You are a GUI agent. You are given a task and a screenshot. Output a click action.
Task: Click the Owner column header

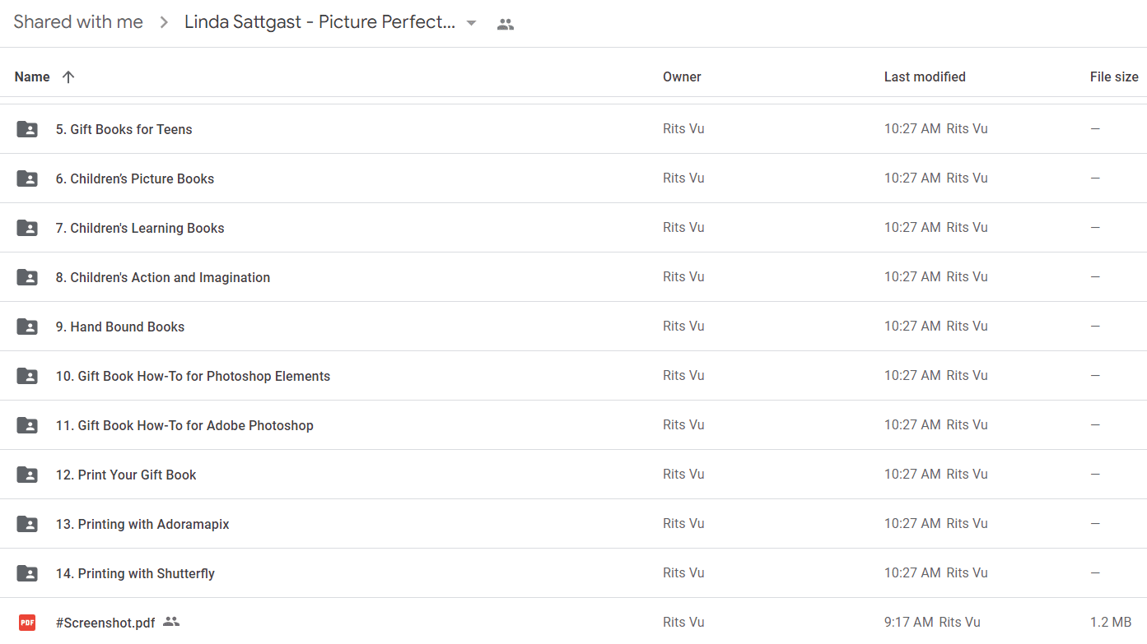[x=682, y=76]
